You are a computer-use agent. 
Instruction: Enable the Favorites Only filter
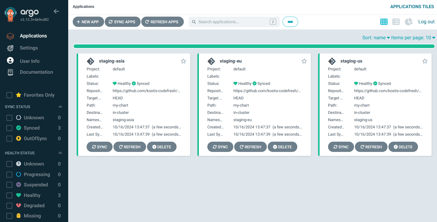tap(9, 95)
